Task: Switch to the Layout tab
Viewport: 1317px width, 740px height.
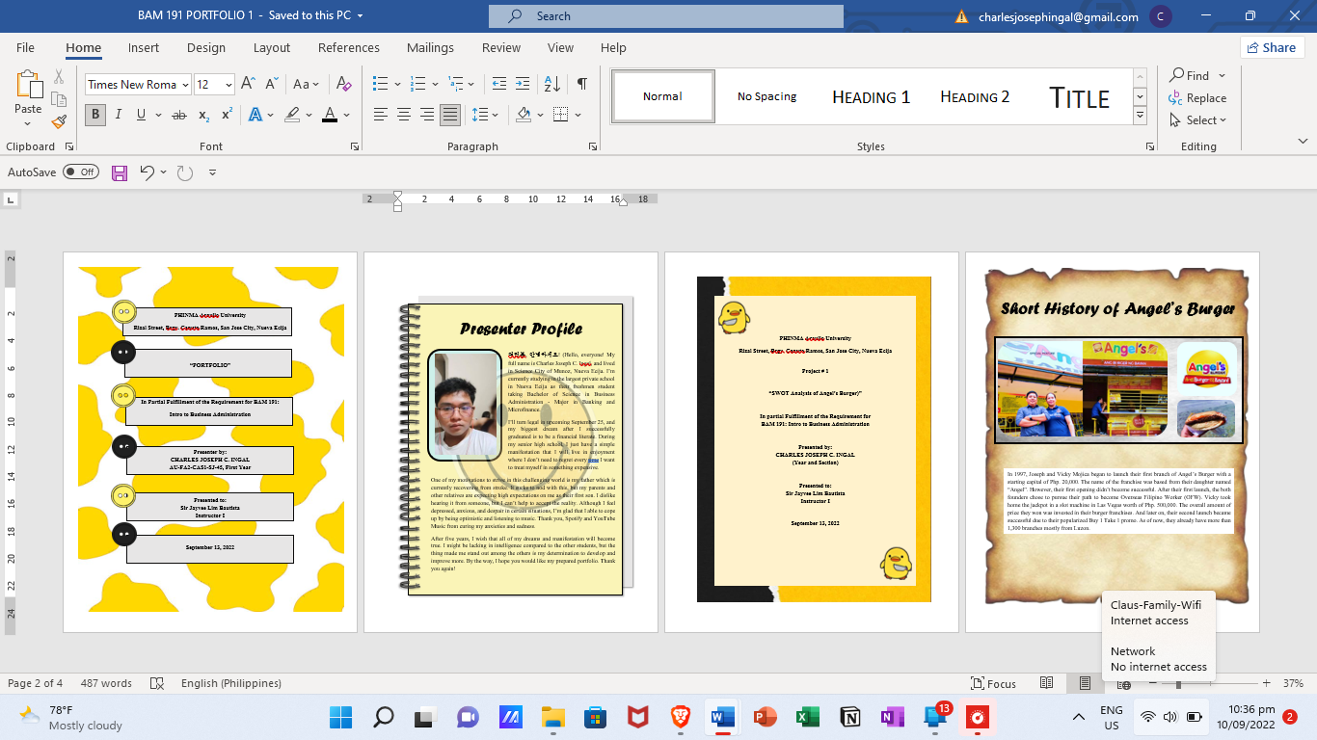Action: [272, 47]
